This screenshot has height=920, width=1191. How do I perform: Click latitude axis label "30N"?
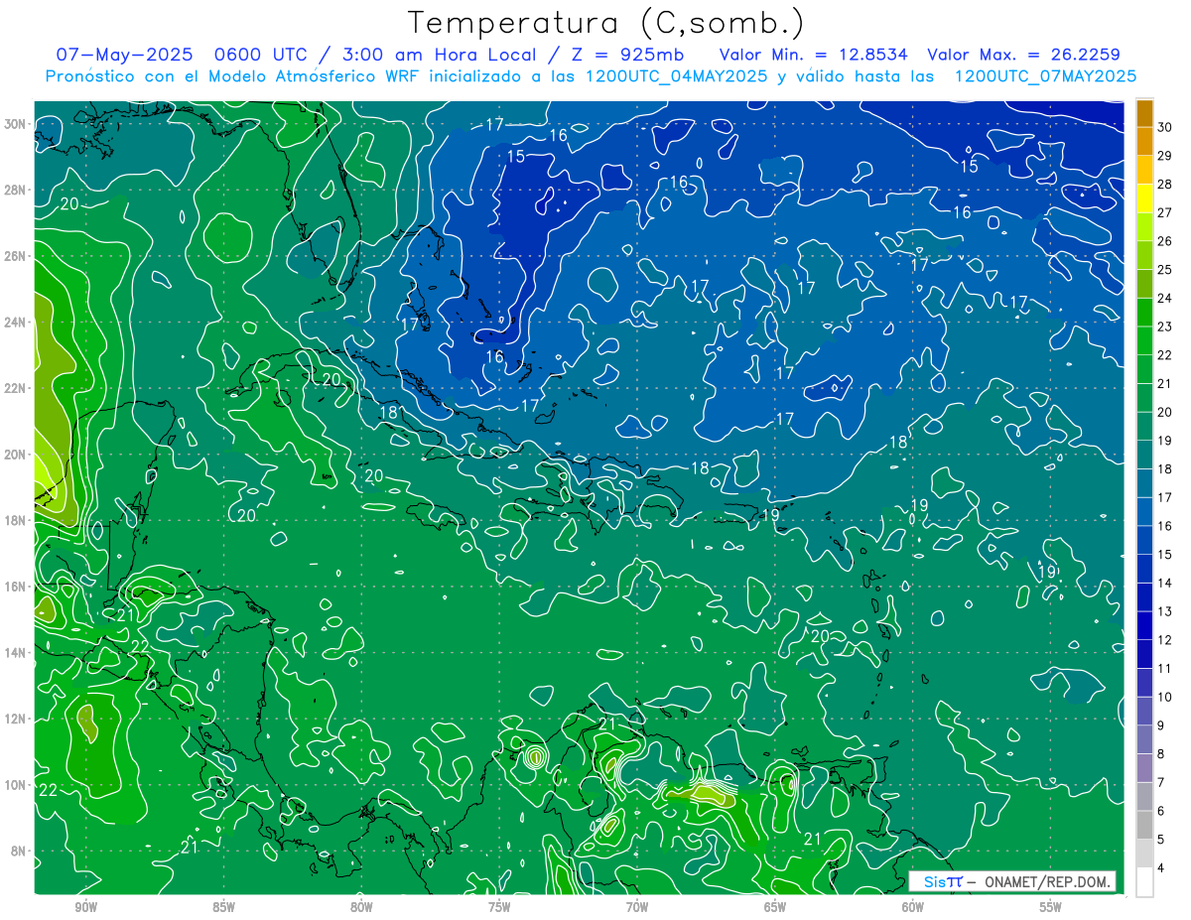[17, 124]
